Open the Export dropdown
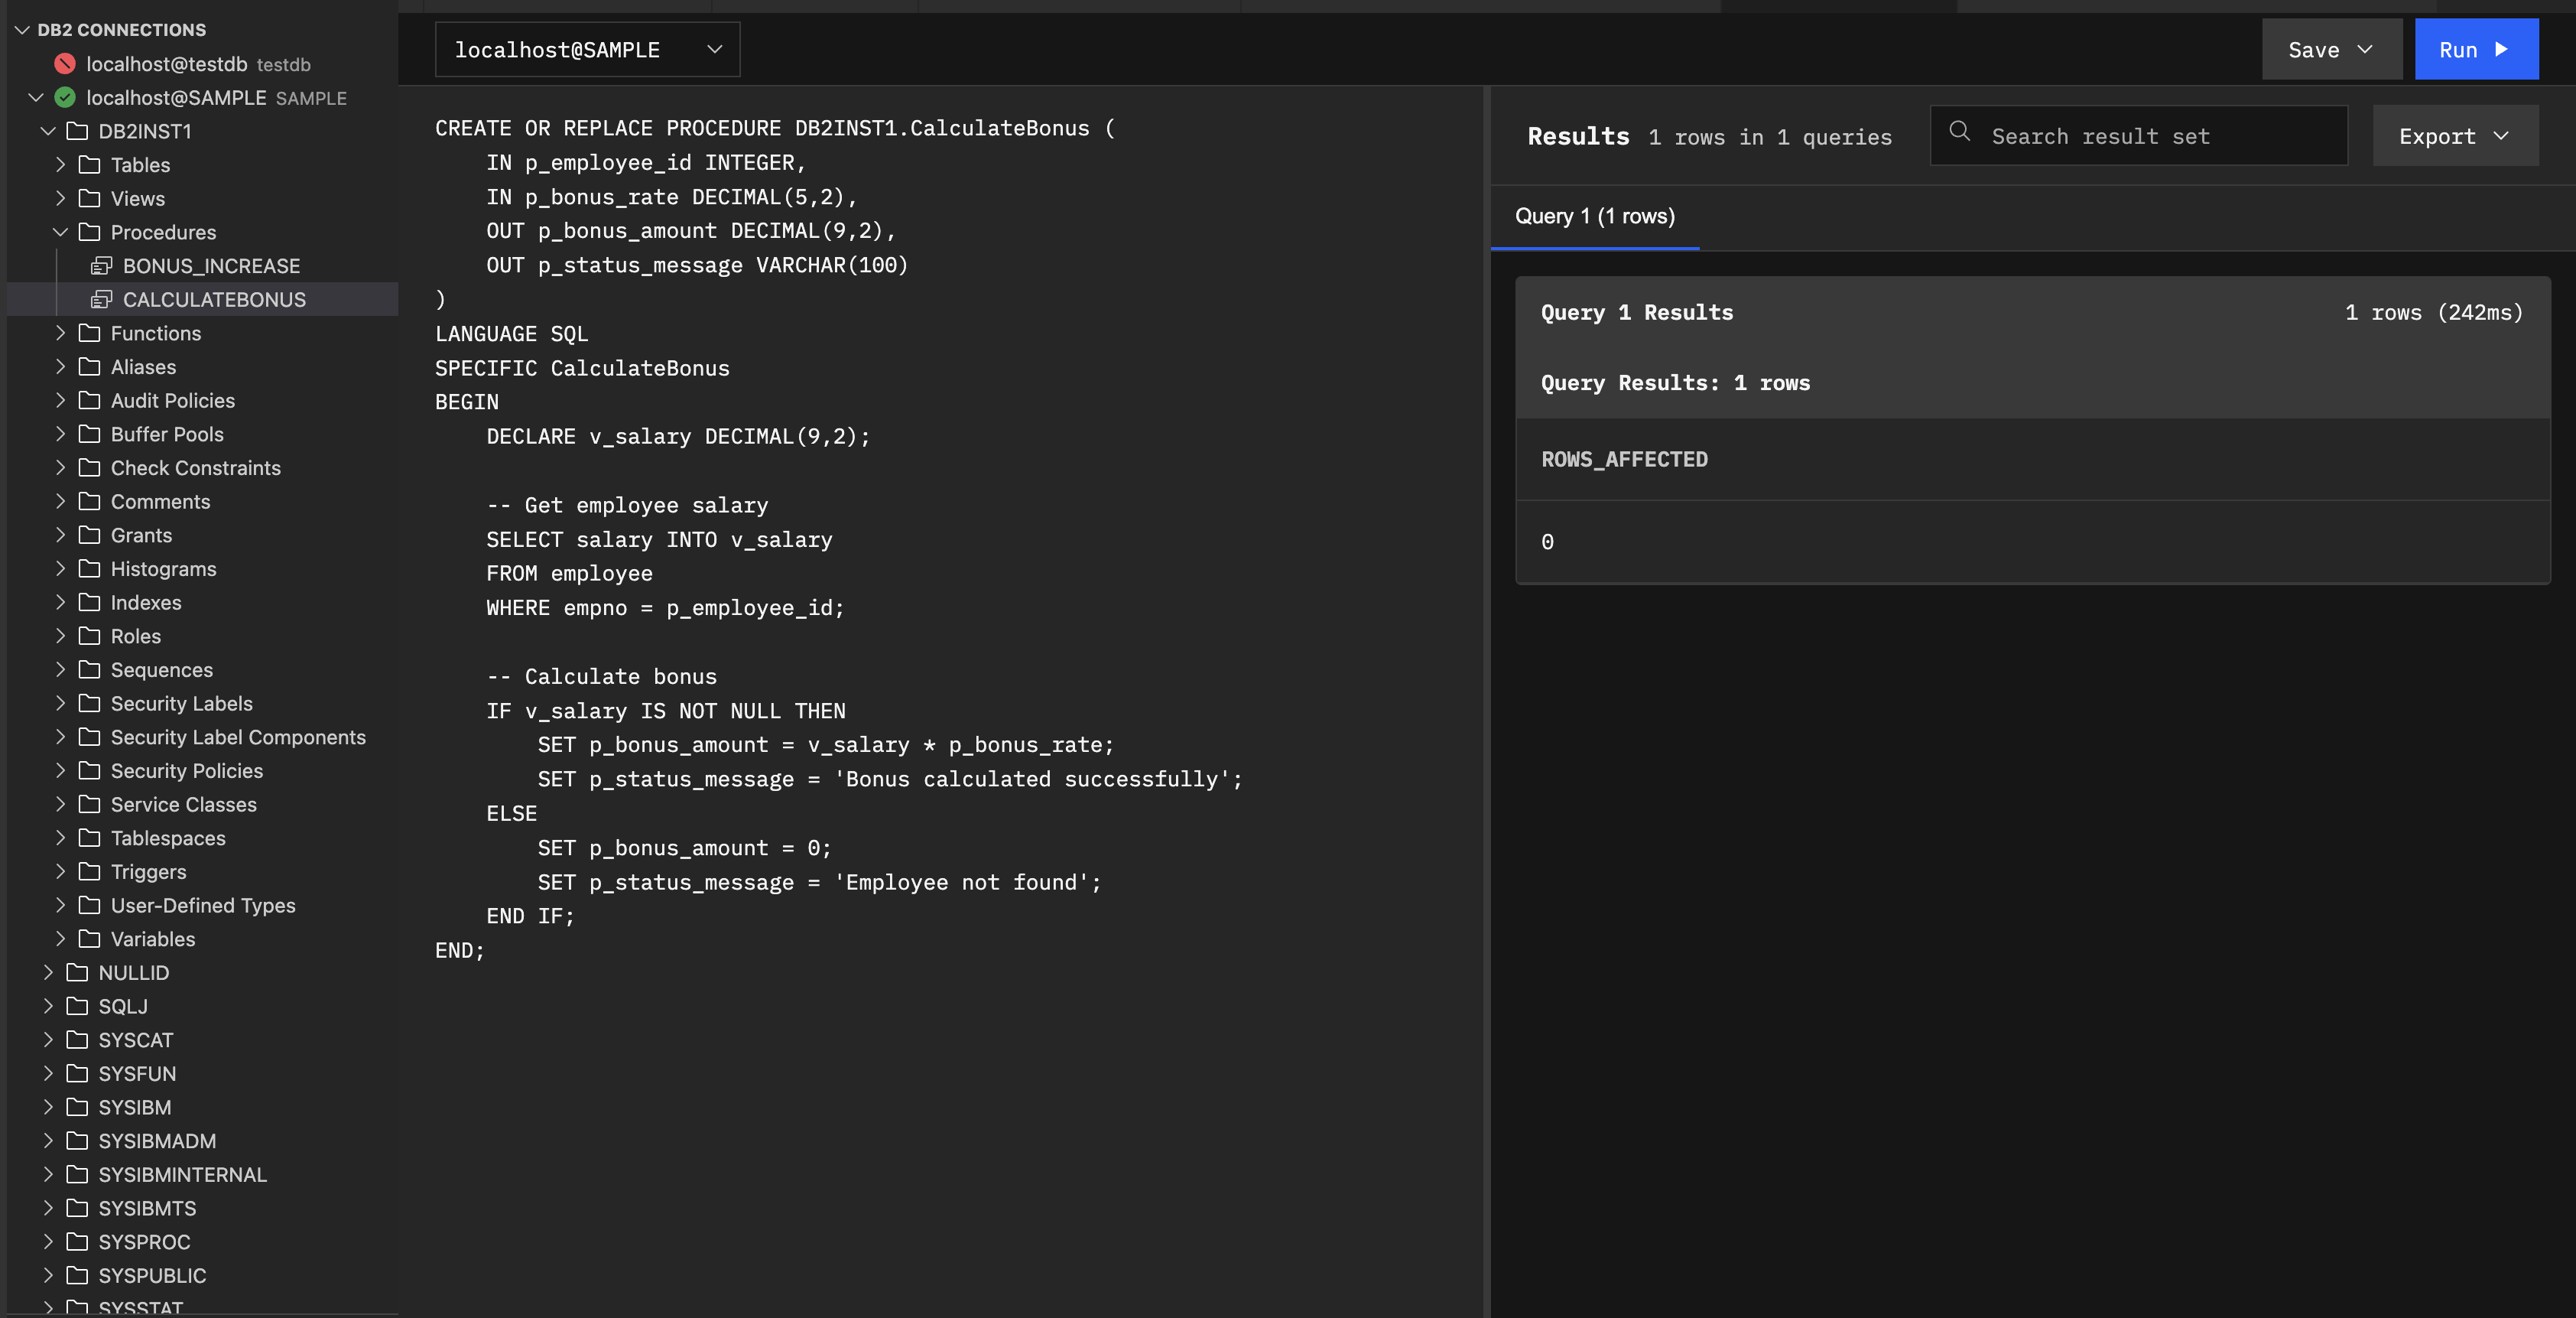2576x1318 pixels. click(x=2454, y=136)
